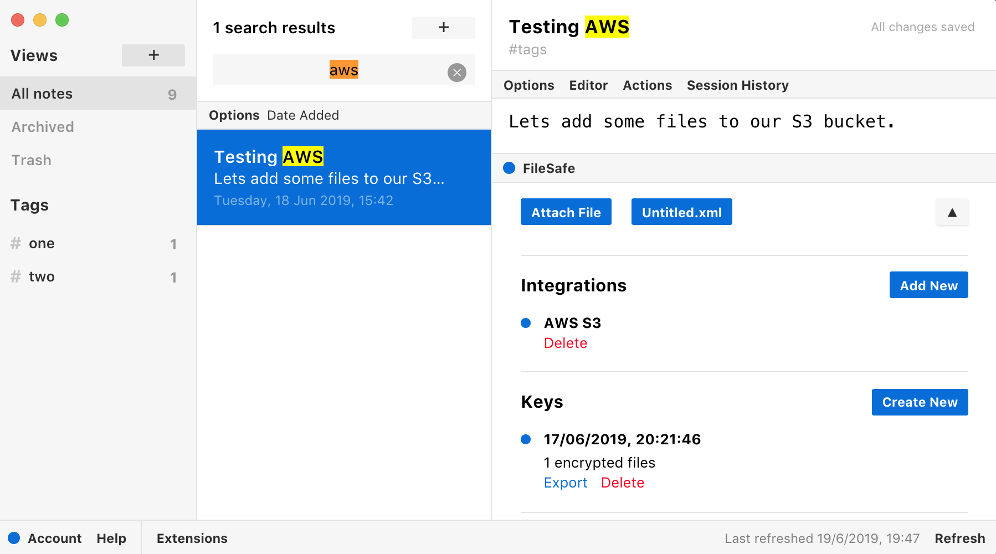Image resolution: width=996 pixels, height=554 pixels.
Task: Click the hash icon beside tag one
Action: click(x=16, y=243)
